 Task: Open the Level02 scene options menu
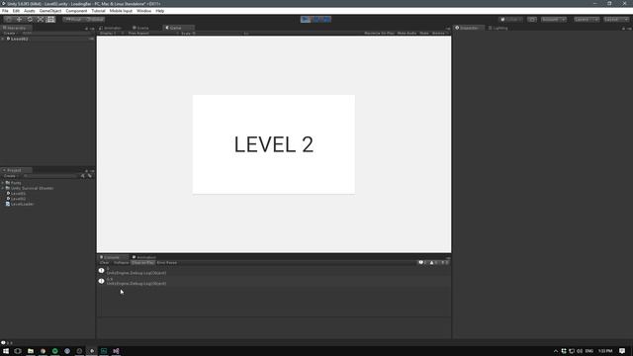pos(91,39)
